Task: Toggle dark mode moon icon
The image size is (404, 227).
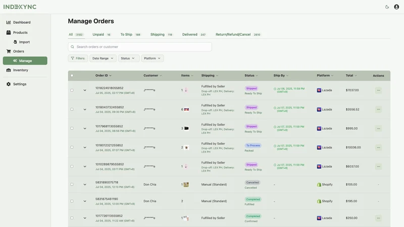Action: (x=387, y=7)
